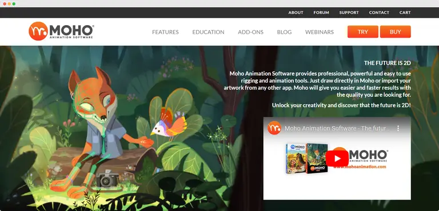The height and width of the screenshot is (211, 439).
Task: Open the Features menu item
Action: click(x=165, y=32)
